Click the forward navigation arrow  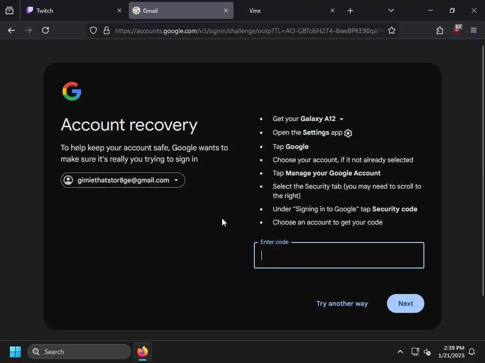point(28,30)
